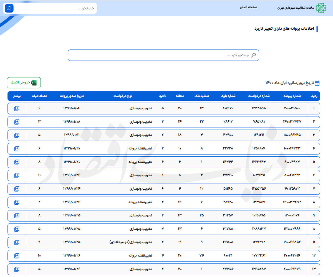Open more-details icon for row 3 (file ۱۸۰۰۶۶۲۴۵)
Viewport: 333px width, 277px height.
click(x=17, y=135)
